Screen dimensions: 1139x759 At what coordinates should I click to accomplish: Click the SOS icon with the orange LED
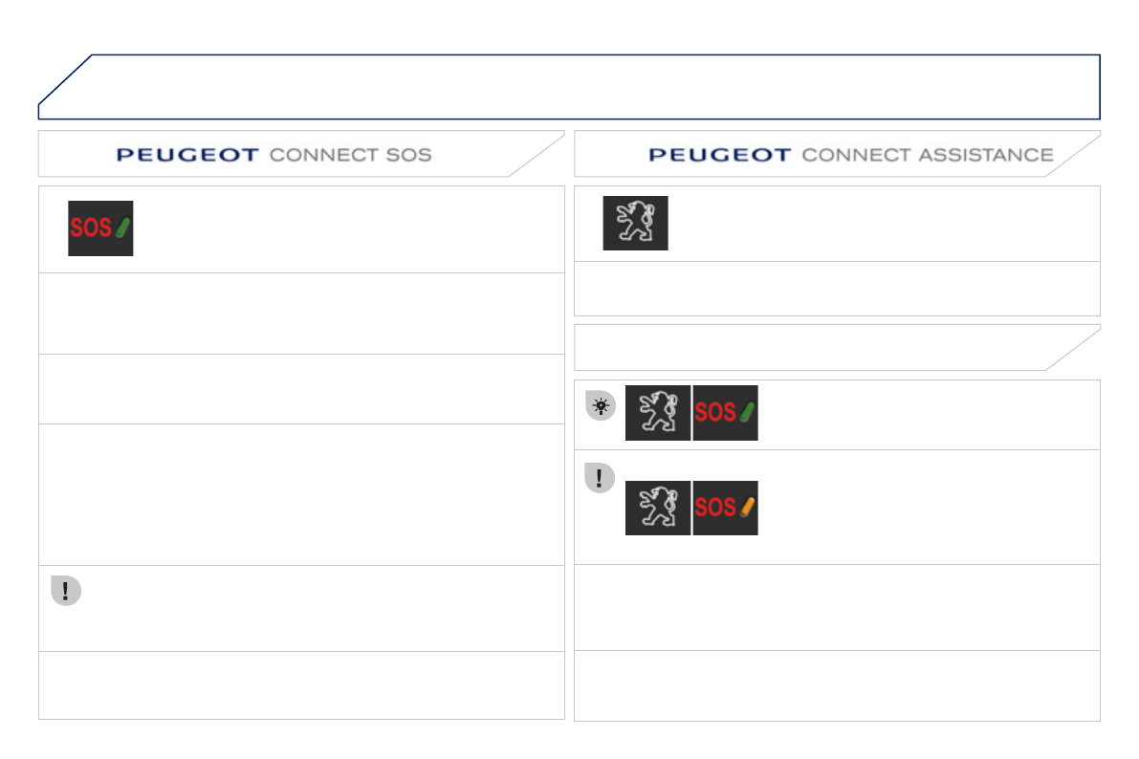tap(725, 508)
